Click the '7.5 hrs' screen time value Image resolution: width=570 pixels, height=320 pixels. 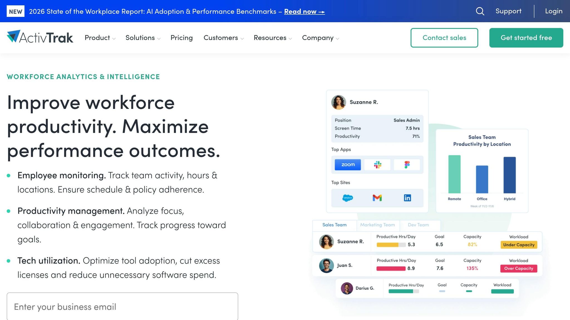(412, 128)
